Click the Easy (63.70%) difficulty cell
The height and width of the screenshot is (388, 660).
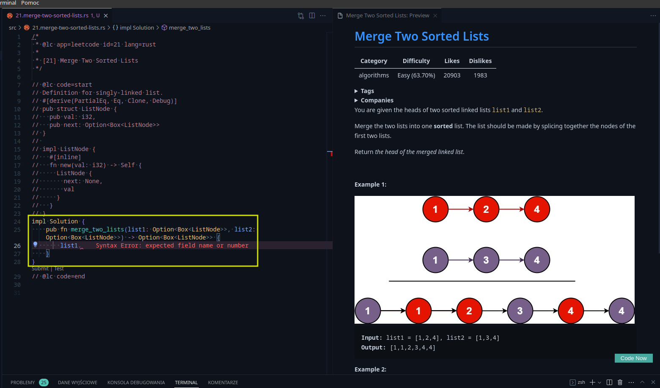click(416, 75)
